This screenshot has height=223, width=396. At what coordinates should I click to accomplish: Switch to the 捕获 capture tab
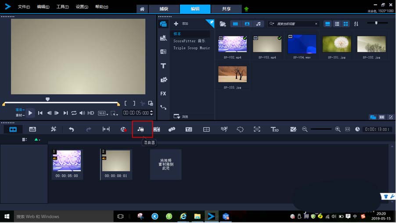(x=164, y=9)
